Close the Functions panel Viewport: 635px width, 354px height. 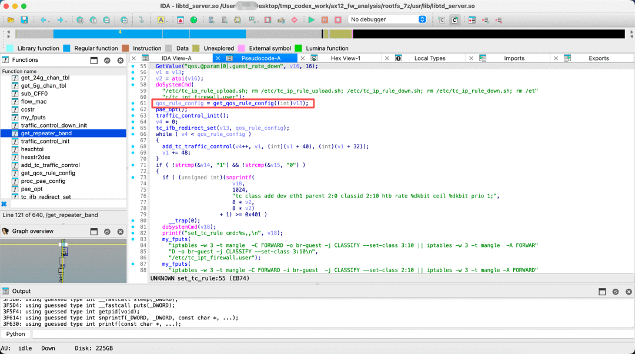[x=121, y=61]
